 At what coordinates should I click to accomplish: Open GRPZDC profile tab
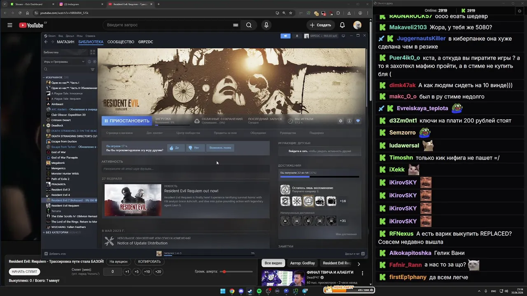point(146,42)
